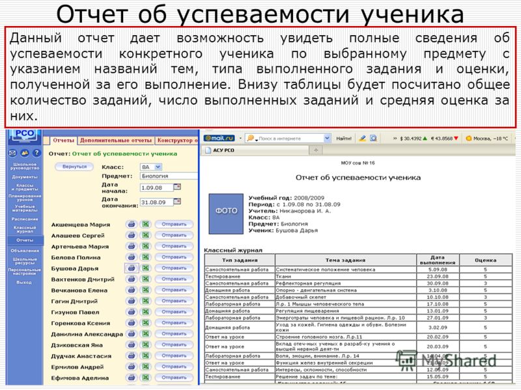This screenshot has width=521, height=390.
Task: Open calendar picker for Дата окончания
Action: (x=177, y=201)
